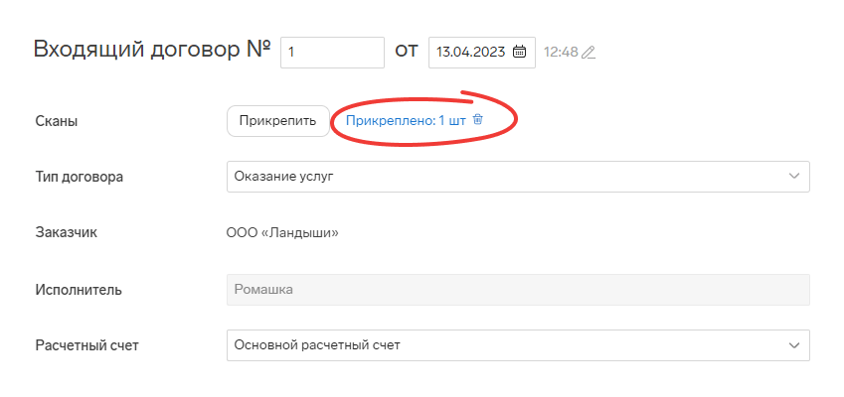Click the Тип договора label
The image size is (844, 397).
[80, 177]
